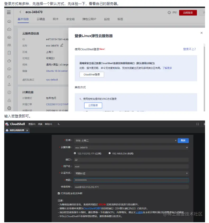Switch to 基本信息 tab
This screenshot has height=223, width=209.
pos(23,19)
